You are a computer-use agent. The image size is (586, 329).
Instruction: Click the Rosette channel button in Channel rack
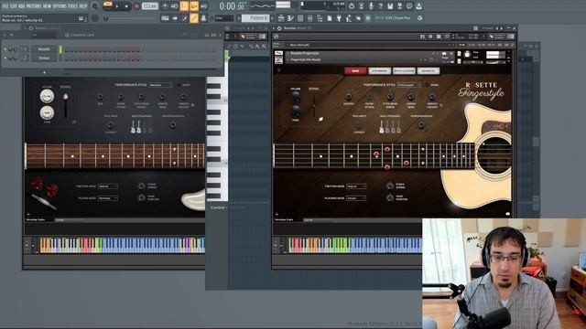tap(44, 48)
